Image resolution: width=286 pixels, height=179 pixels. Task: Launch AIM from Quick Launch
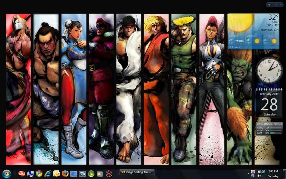pos(22,173)
